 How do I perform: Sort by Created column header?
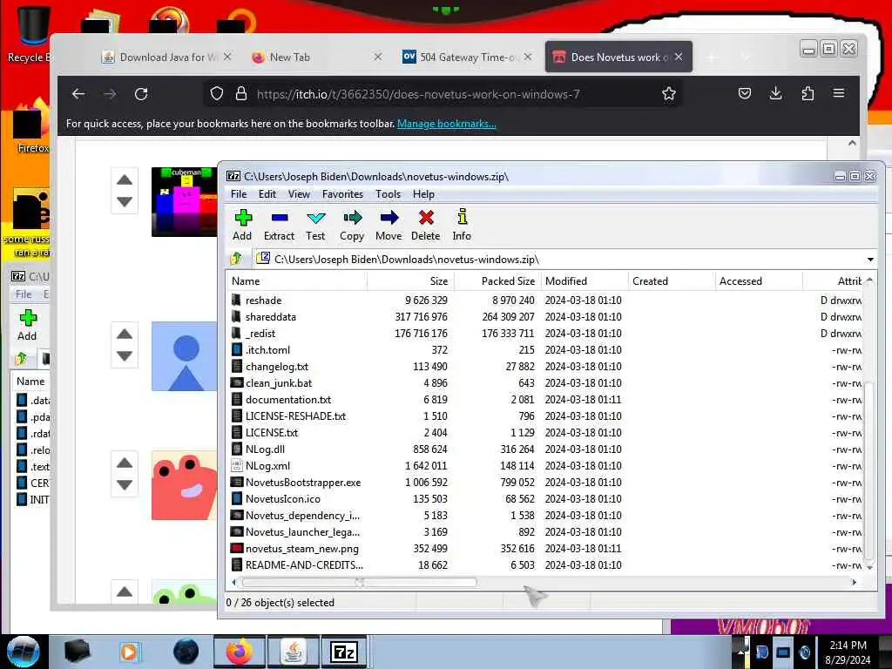pos(672,281)
